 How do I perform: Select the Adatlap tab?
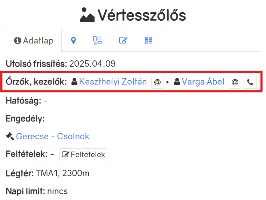coord(34,40)
